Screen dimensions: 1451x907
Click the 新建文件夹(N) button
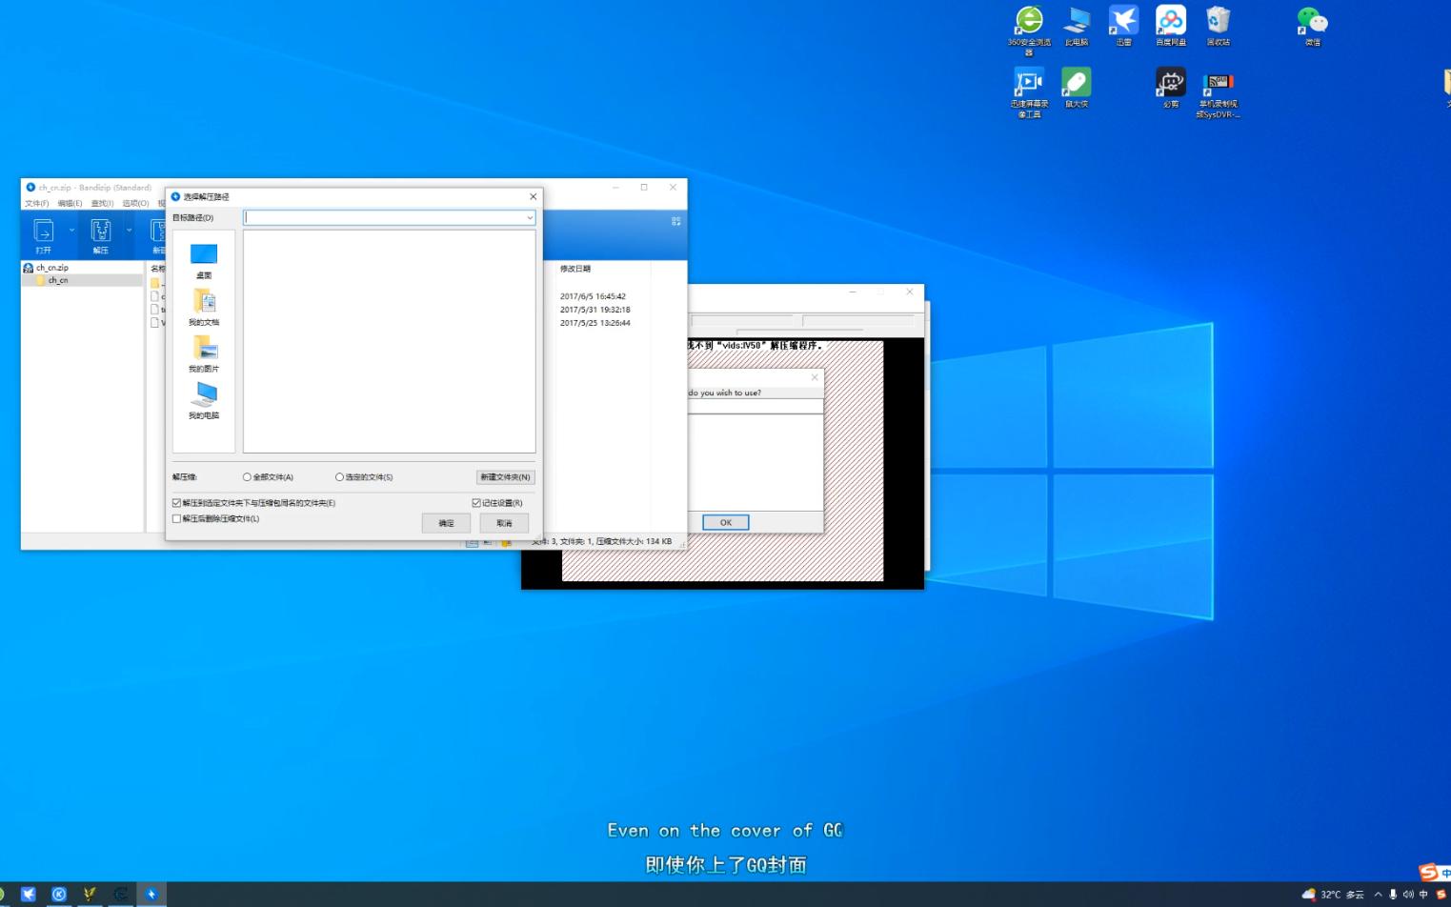coord(505,476)
